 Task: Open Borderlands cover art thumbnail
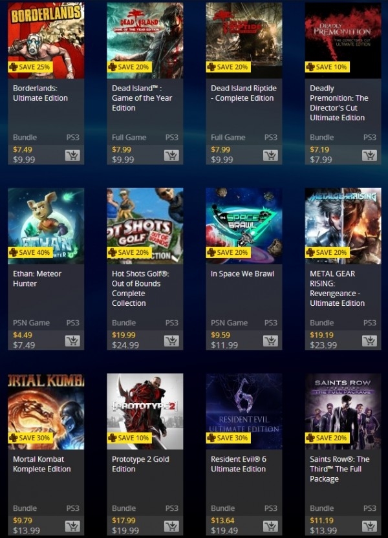pos(46,41)
